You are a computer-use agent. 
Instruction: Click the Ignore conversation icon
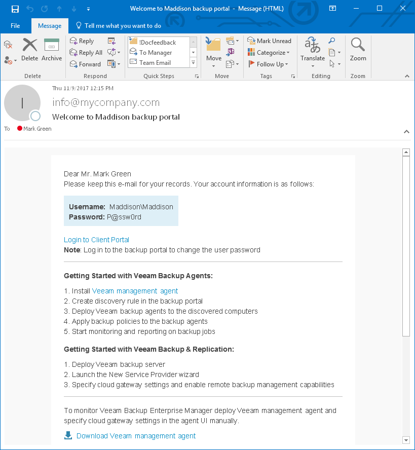[8, 45]
